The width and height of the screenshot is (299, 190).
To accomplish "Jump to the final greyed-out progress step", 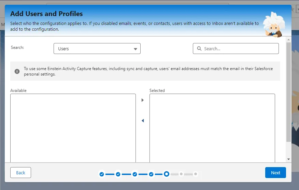I will (196, 174).
